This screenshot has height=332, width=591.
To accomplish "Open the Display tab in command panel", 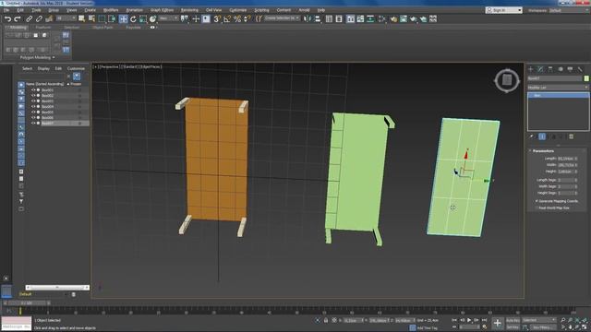I will pyautogui.click(x=570, y=69).
